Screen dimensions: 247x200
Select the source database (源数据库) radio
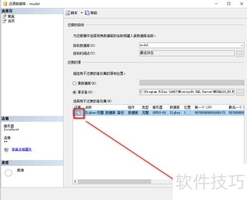click(x=75, y=83)
